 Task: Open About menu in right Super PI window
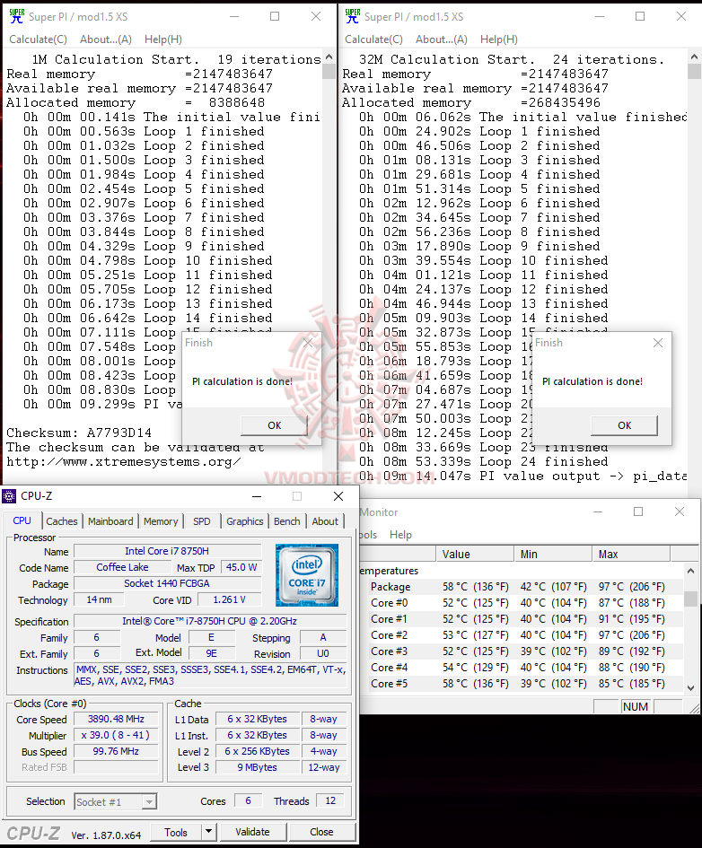(442, 39)
